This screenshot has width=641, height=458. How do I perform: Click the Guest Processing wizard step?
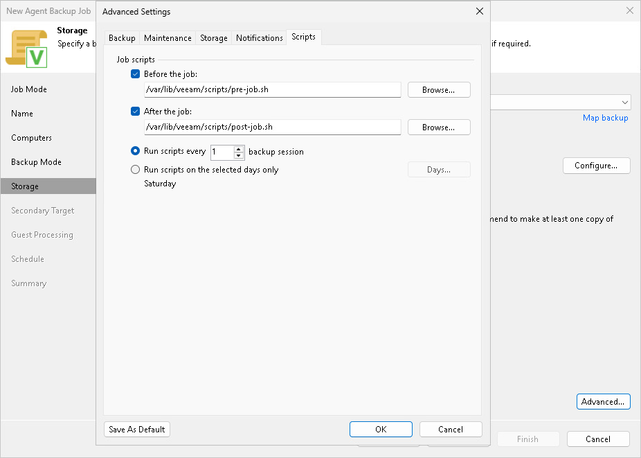click(x=42, y=234)
